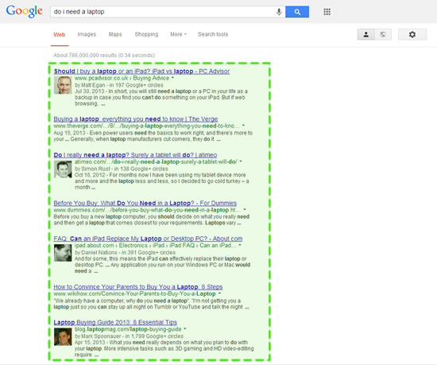Viewport: 437px width, 365px height.
Task: Expand dropdown arrow beside ipad.about.com URL
Action: [240, 245]
